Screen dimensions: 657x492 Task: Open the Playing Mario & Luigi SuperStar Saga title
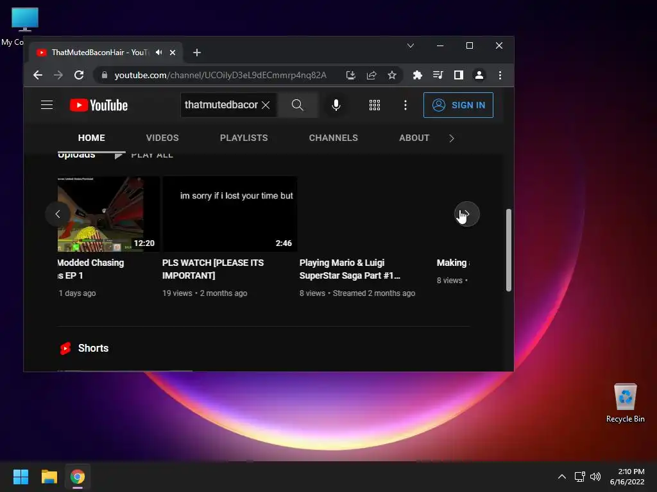350,269
